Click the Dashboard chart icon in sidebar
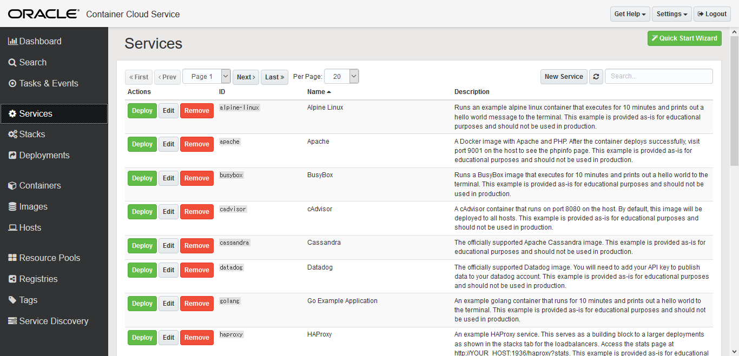Screen dimensions: 739x356 click(13, 41)
